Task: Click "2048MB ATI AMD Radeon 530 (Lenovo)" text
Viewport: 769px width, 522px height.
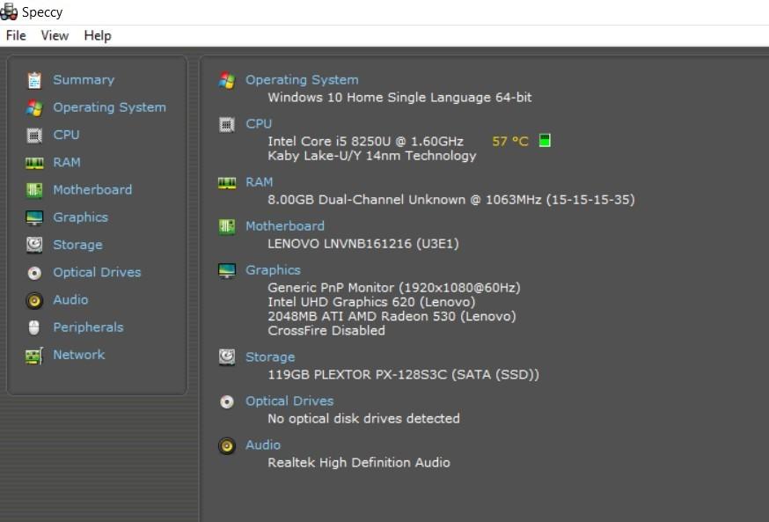Action: (x=392, y=316)
